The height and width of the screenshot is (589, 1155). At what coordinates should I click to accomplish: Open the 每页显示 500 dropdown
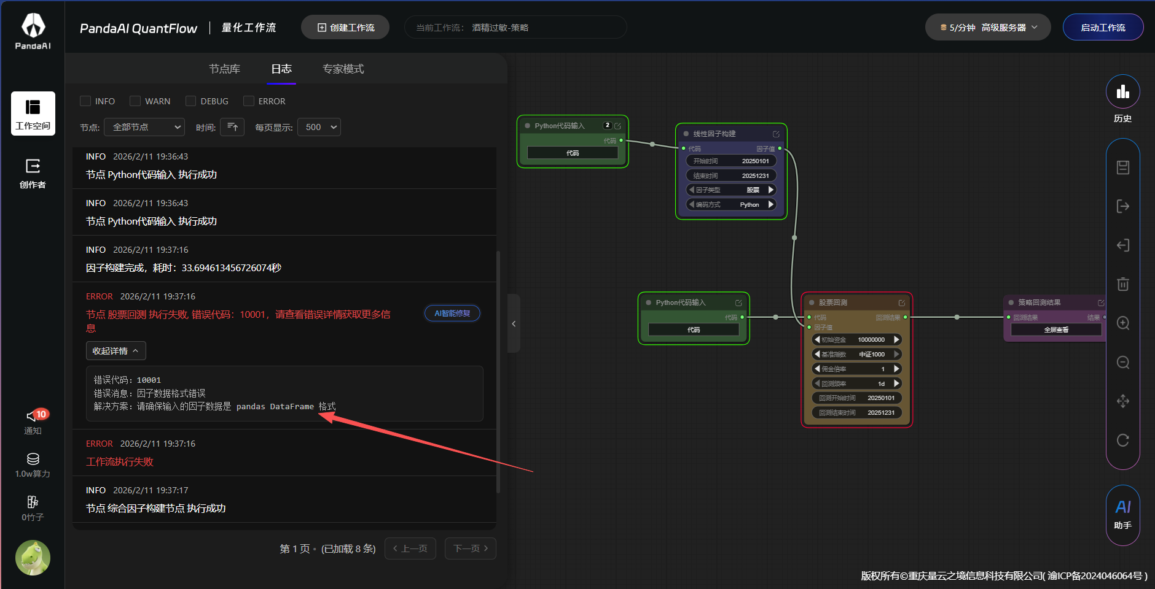(319, 127)
